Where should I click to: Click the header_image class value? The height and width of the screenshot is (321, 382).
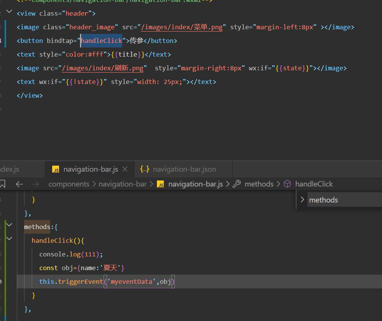tap(92, 27)
